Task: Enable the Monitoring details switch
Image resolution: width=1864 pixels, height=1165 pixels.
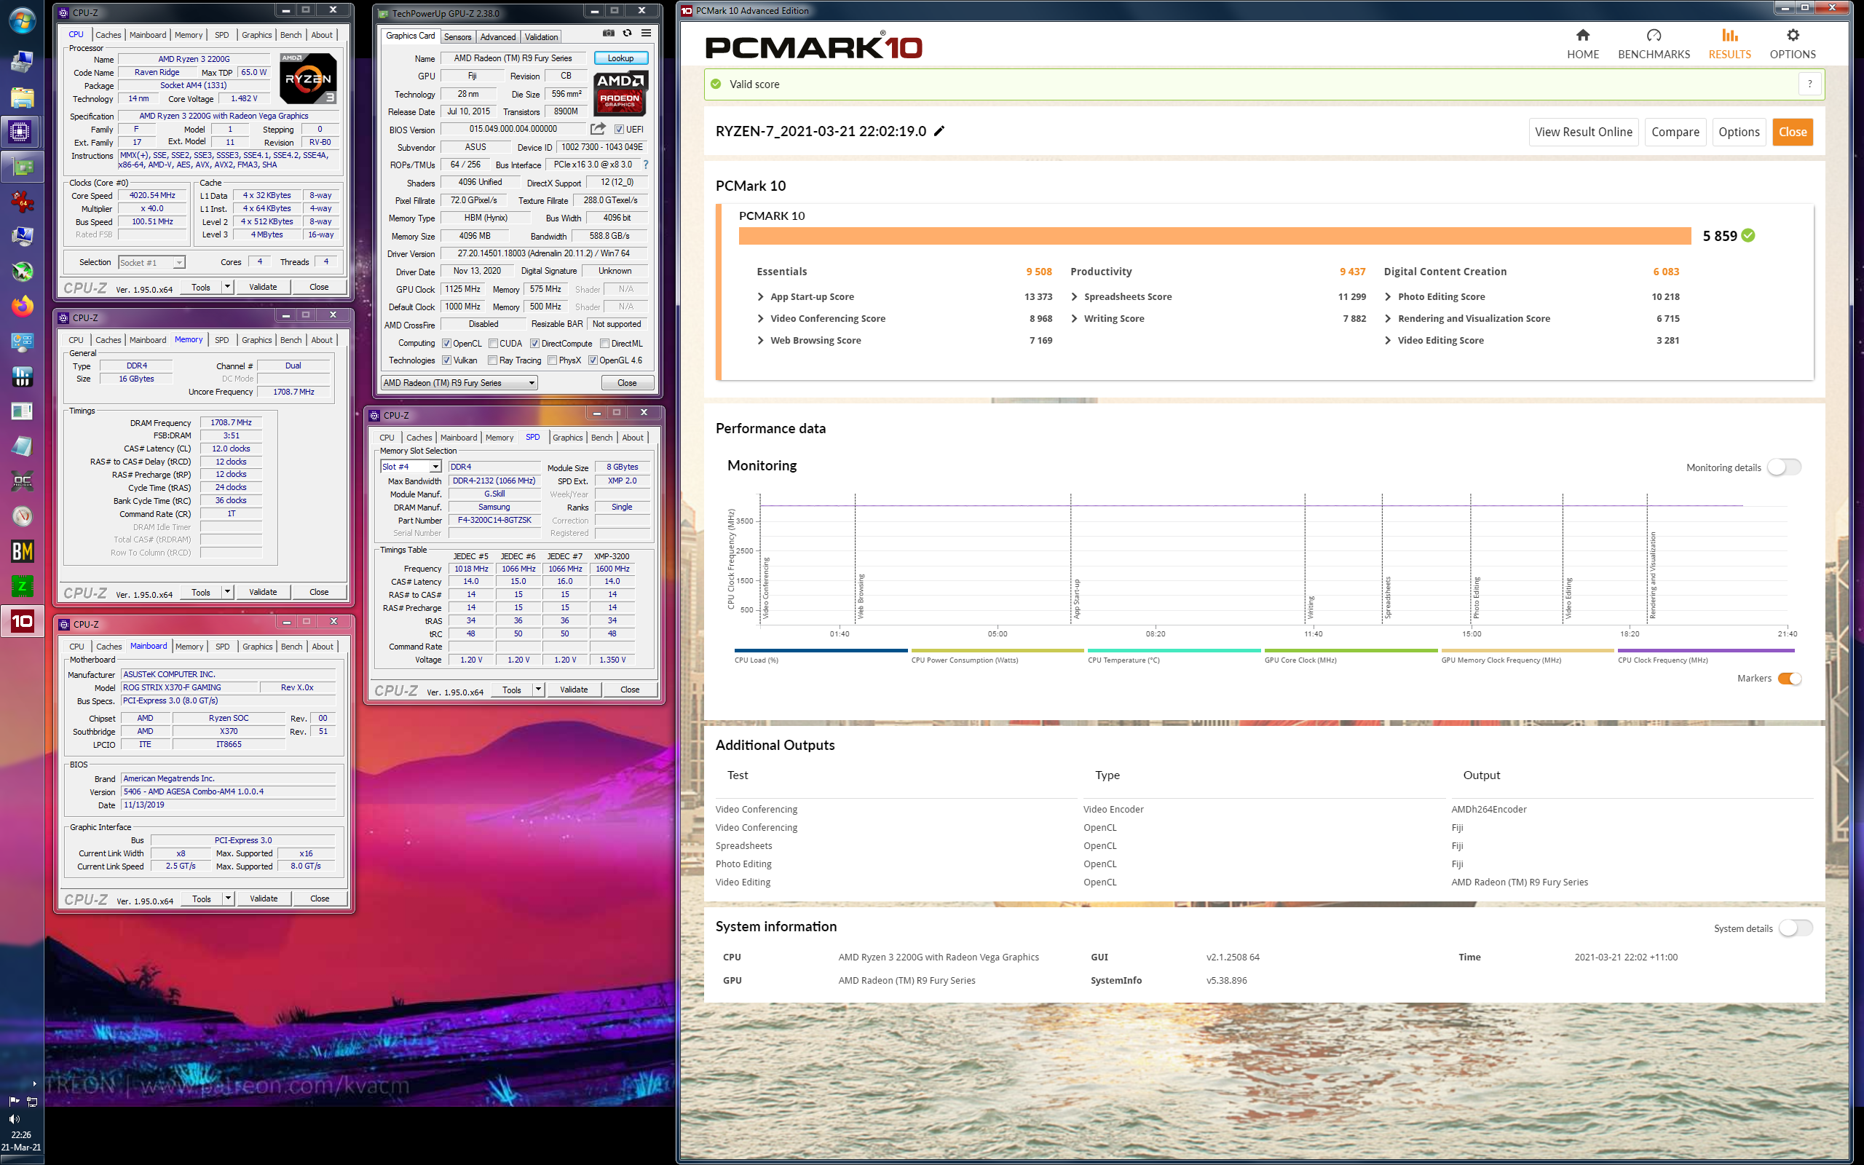Action: tap(1784, 467)
